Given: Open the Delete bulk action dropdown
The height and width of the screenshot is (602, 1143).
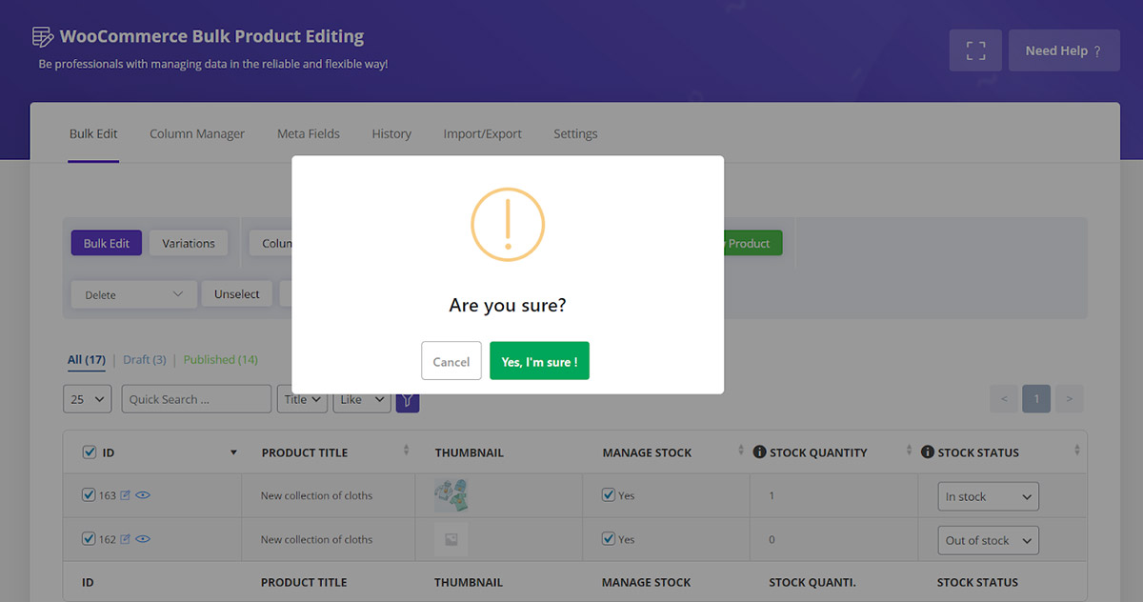Looking at the screenshot, I should point(133,294).
